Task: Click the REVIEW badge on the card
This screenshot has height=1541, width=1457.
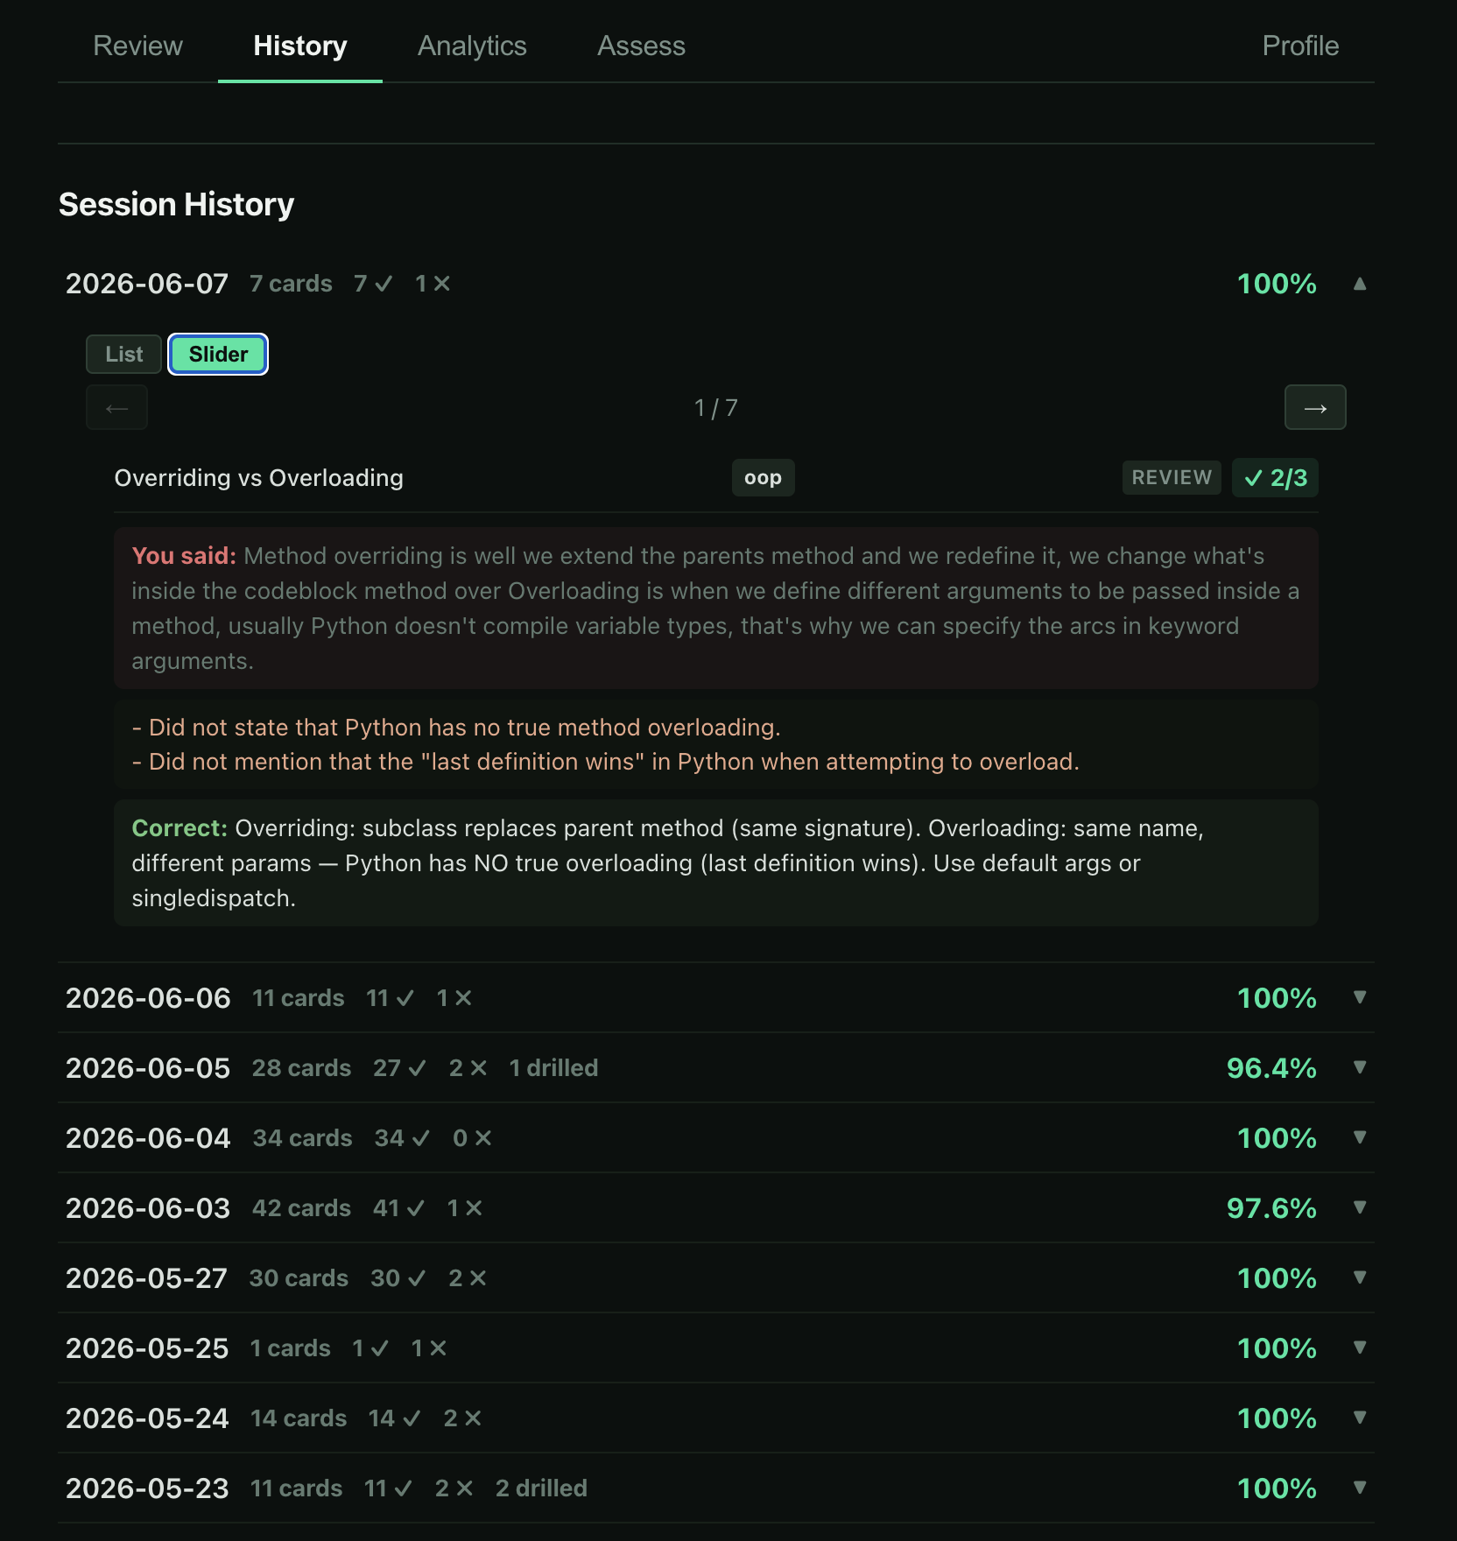Action: (1172, 478)
